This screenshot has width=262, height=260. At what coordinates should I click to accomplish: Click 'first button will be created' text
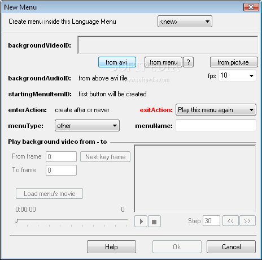pos(112,94)
